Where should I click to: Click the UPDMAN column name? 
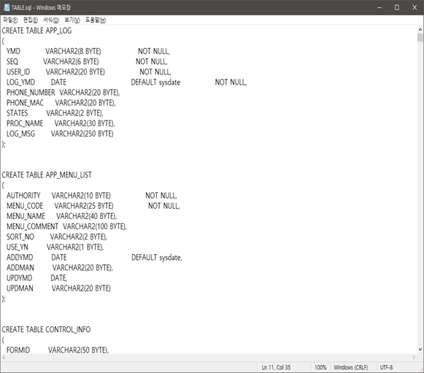tap(20, 288)
